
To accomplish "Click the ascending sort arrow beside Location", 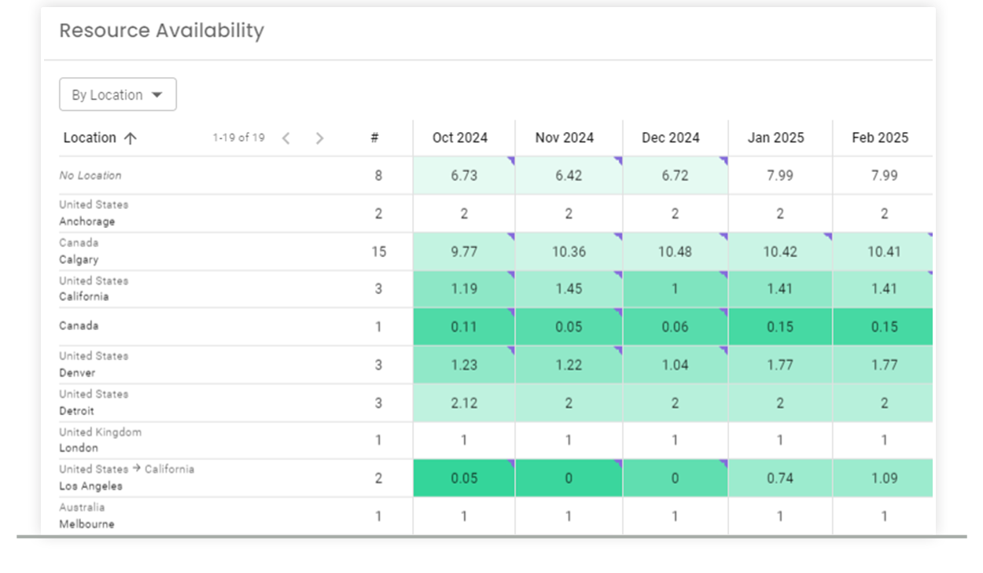I will tap(131, 137).
